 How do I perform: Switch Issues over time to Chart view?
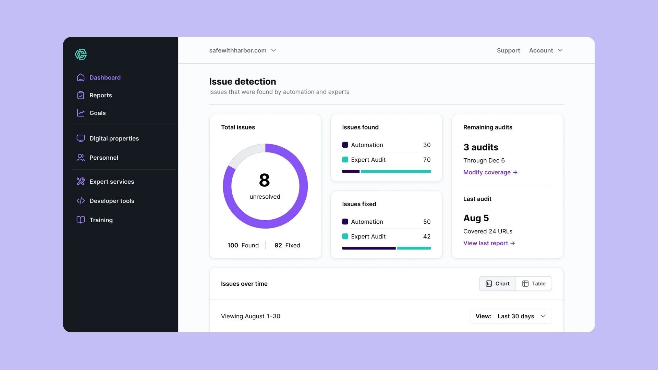coord(497,283)
